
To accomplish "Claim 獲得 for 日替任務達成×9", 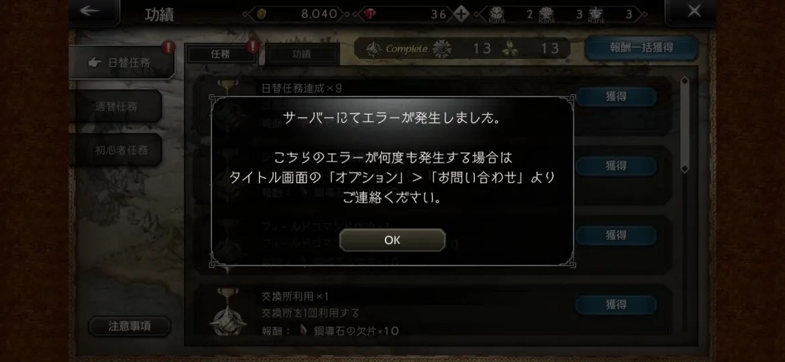I will point(616,97).
